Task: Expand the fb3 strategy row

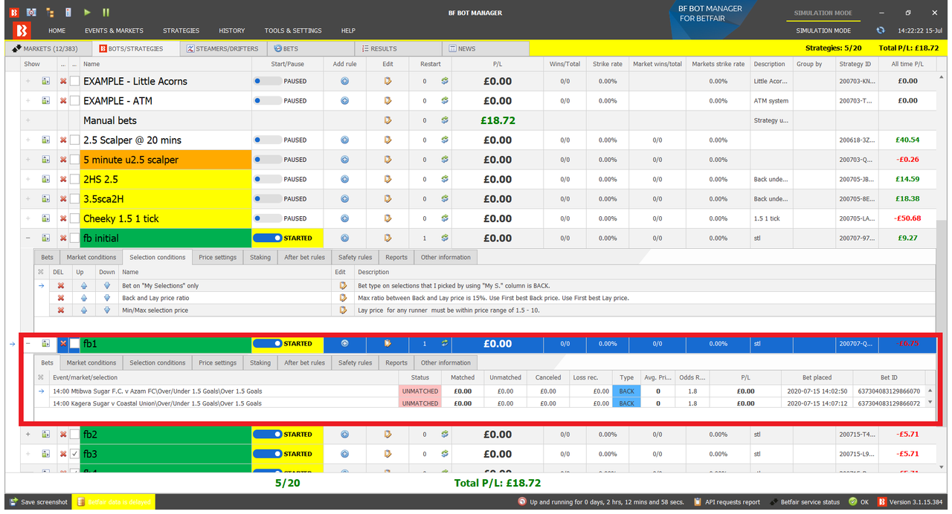Action: click(28, 454)
